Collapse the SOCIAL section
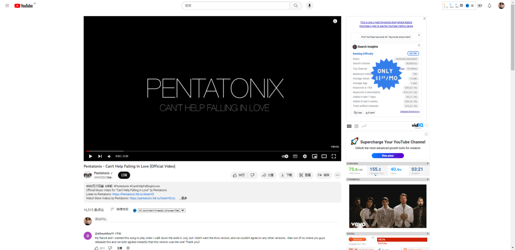The width and height of the screenshot is (515, 250). click(x=428, y=234)
